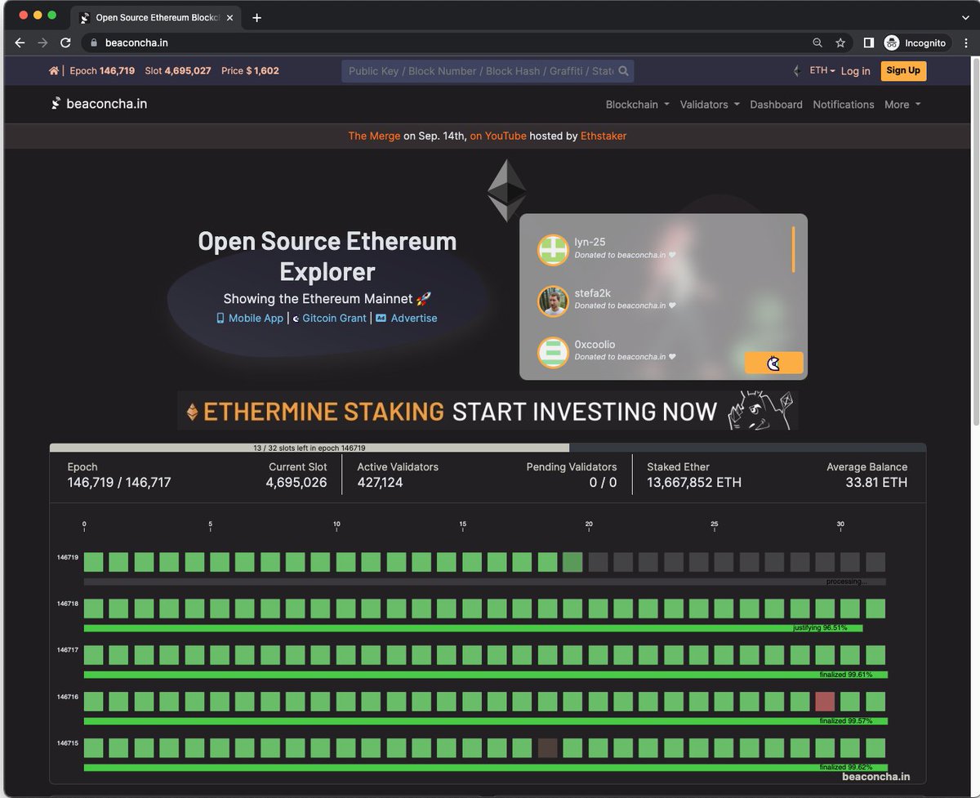Click Slot 4,695,027 in top bar

pyautogui.click(x=178, y=71)
